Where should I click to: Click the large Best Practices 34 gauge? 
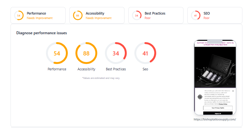[116, 53]
